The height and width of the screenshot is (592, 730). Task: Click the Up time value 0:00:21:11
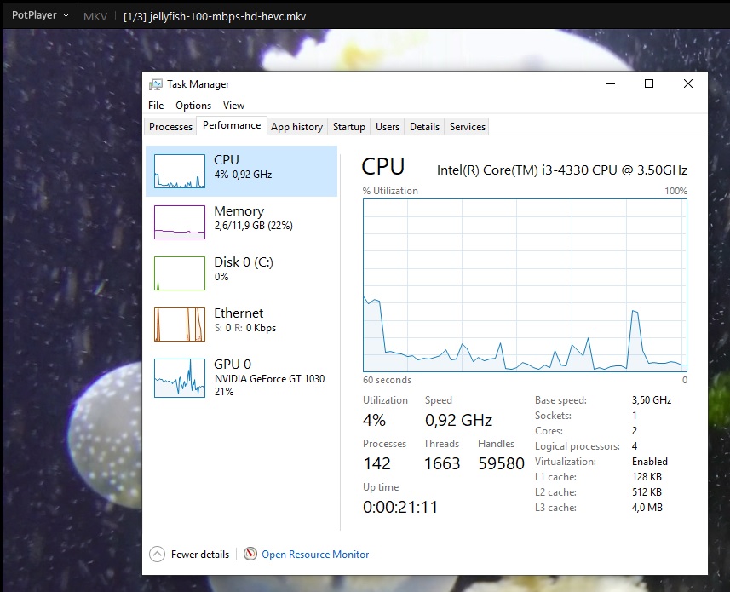pyautogui.click(x=400, y=507)
